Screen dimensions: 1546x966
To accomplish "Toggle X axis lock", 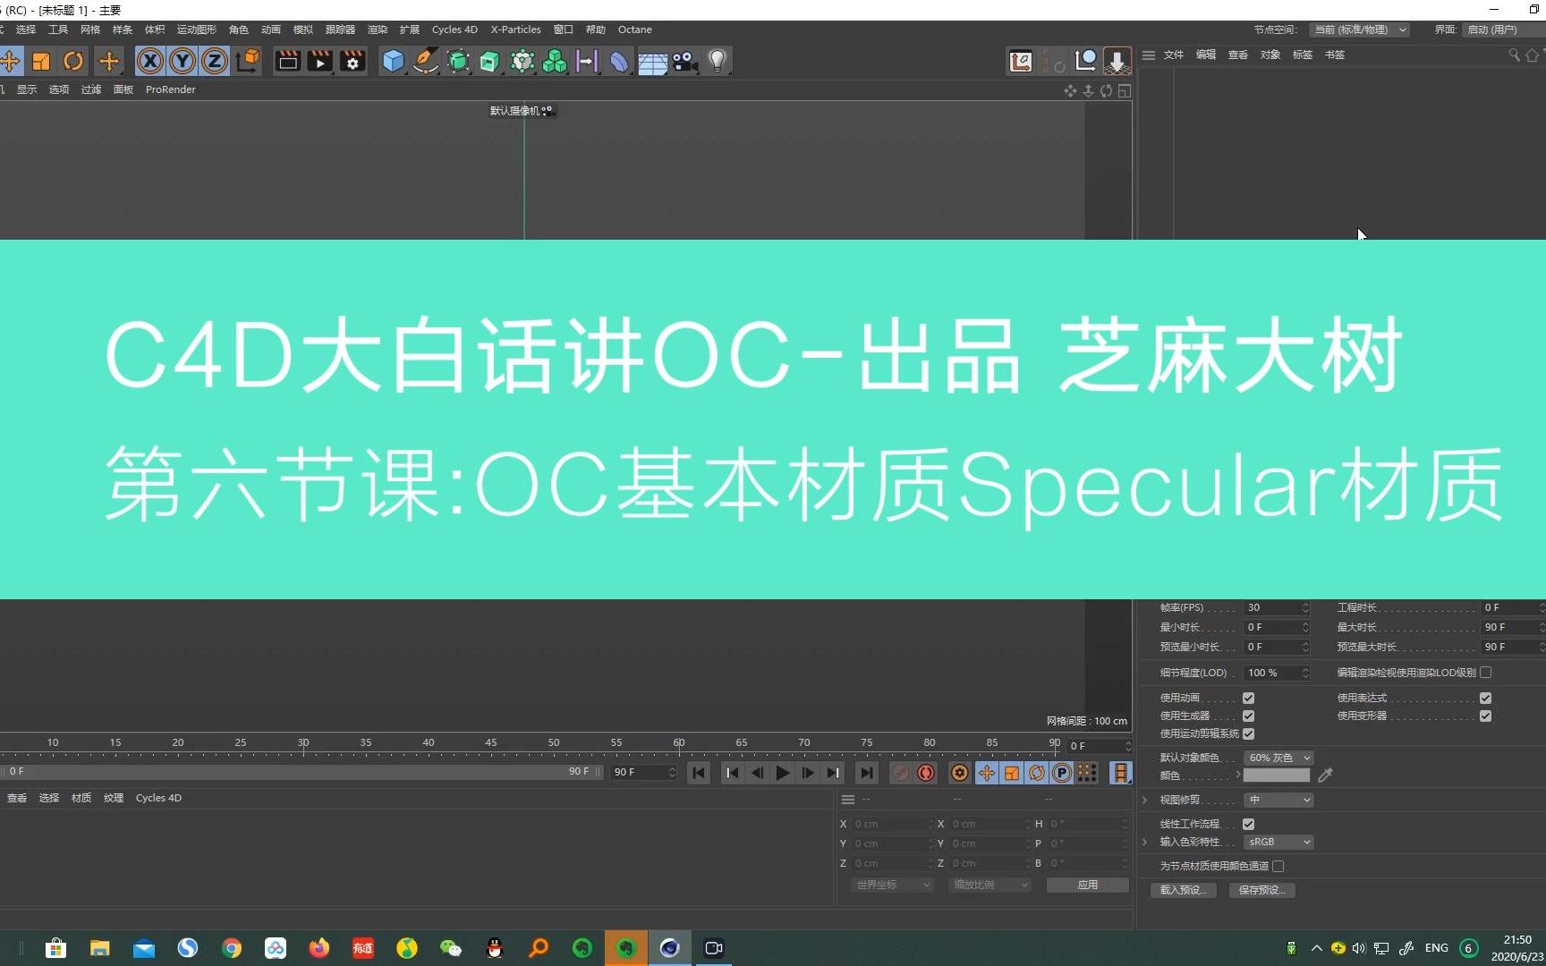I will pos(150,61).
